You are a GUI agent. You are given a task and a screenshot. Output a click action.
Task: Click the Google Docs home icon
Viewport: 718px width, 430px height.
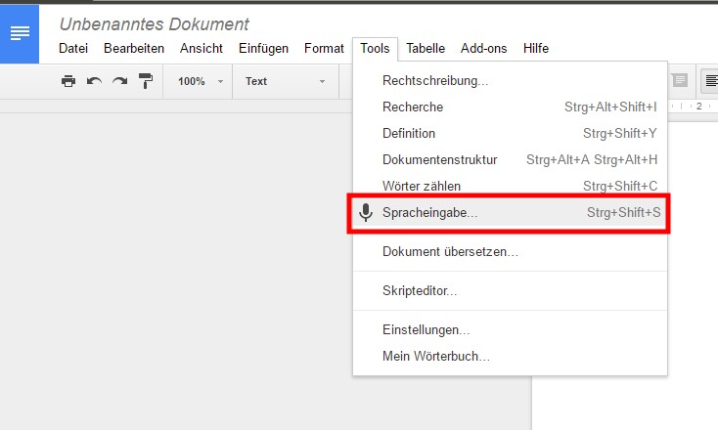click(20, 33)
